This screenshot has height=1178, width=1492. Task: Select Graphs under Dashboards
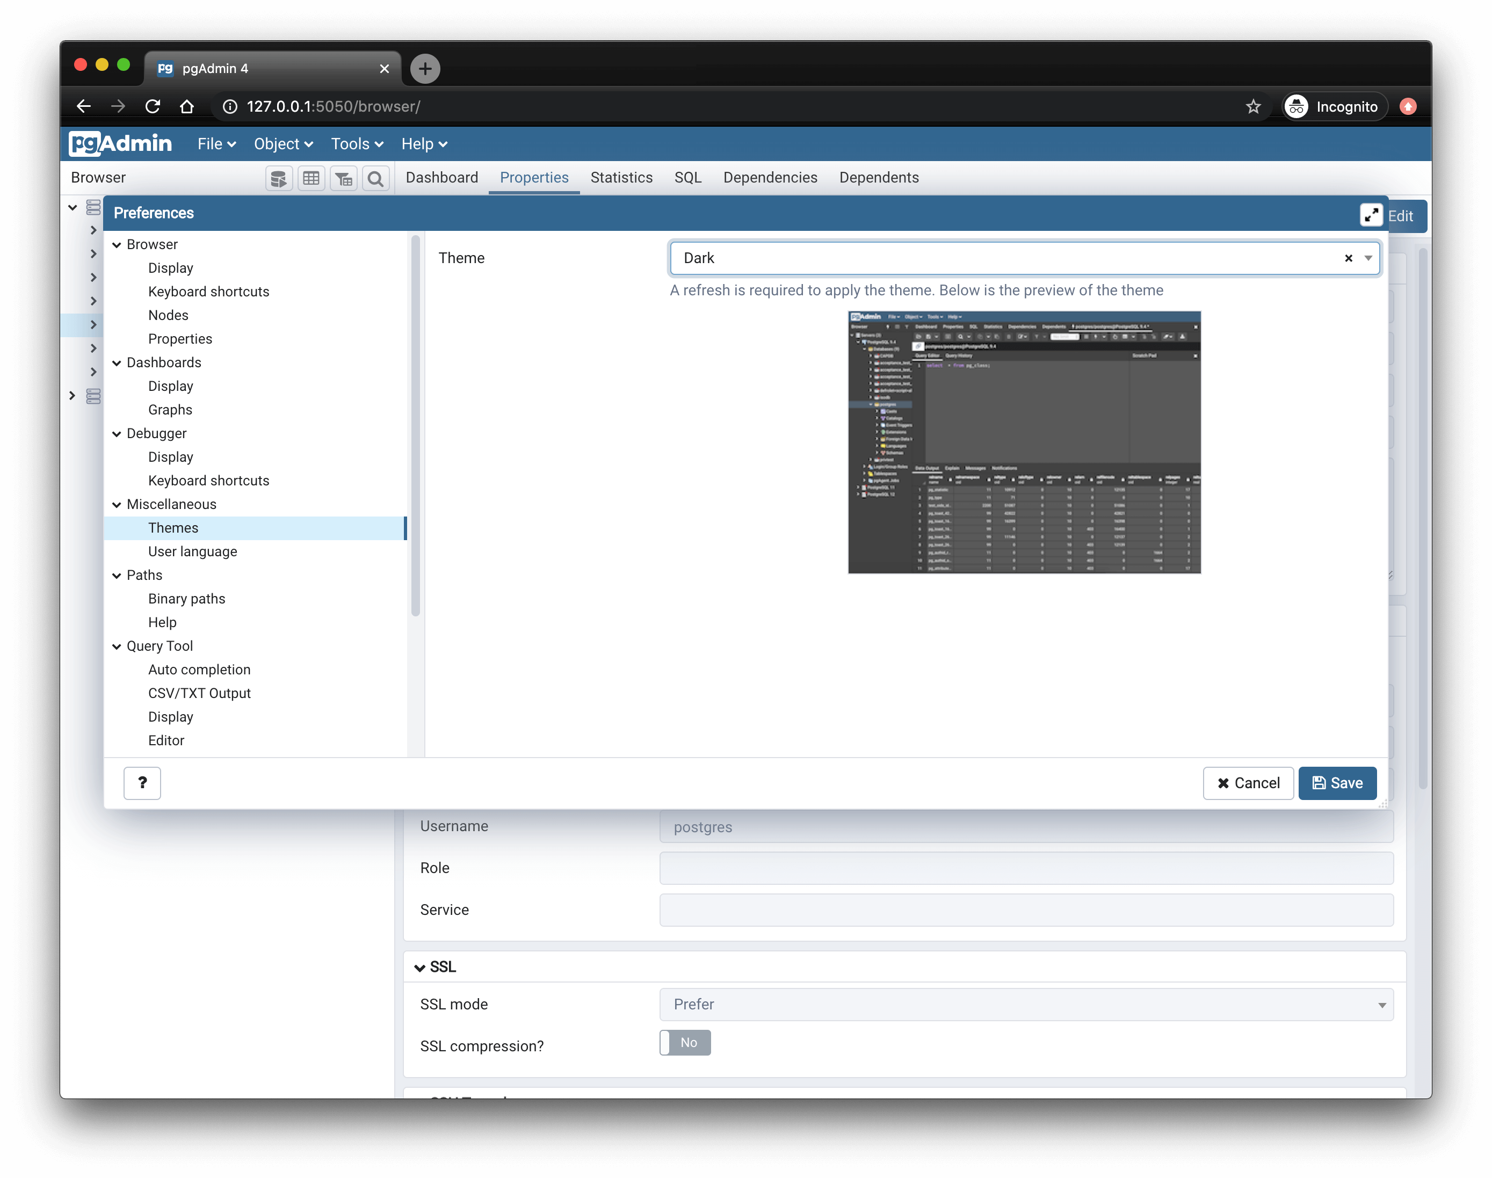[x=170, y=410]
